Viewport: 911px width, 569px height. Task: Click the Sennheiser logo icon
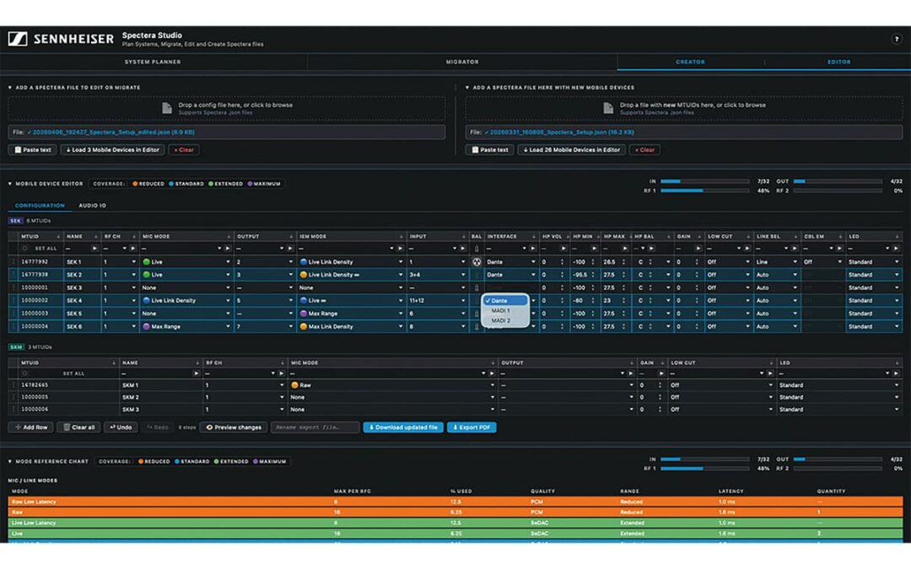18,39
